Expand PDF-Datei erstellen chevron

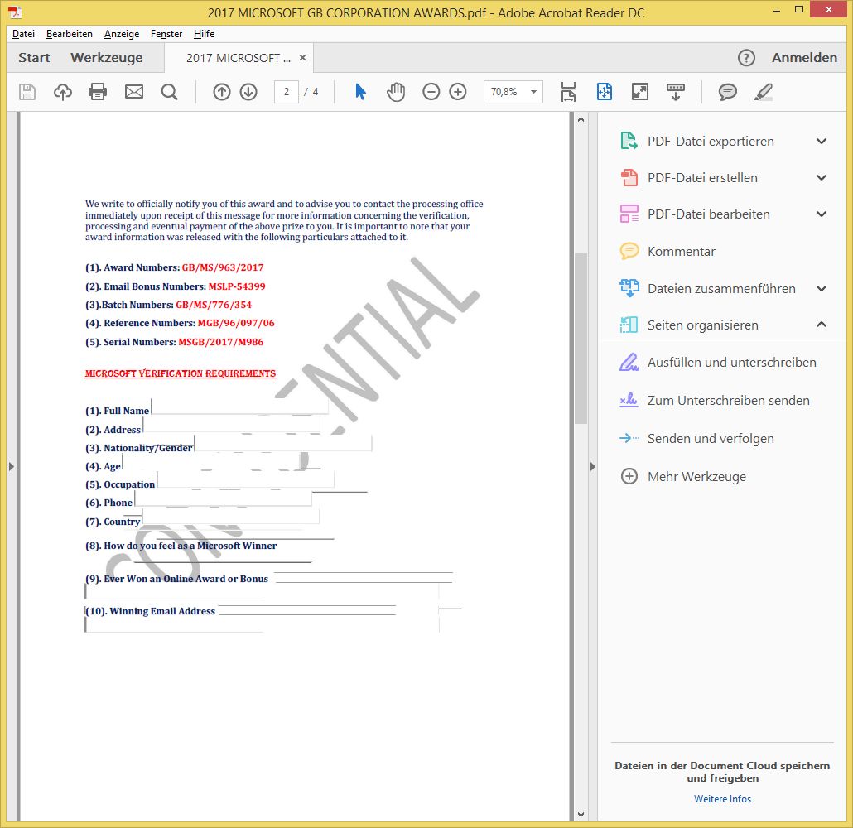822,177
